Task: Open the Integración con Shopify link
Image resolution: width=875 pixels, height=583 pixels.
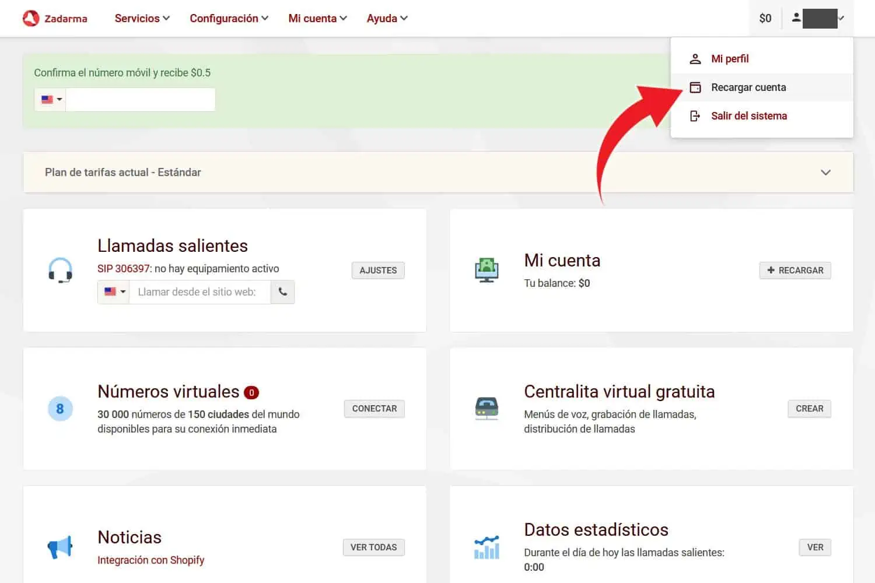Action: (x=150, y=560)
